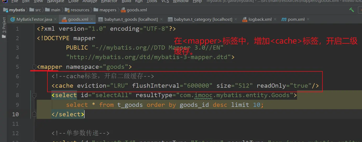
Task: Collapse the mapper tag fold marker on line 5
Action: pos(34,67)
